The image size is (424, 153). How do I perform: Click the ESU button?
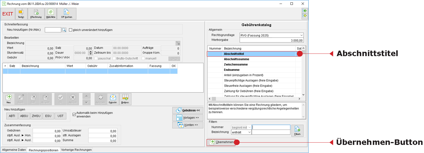coord(48,116)
